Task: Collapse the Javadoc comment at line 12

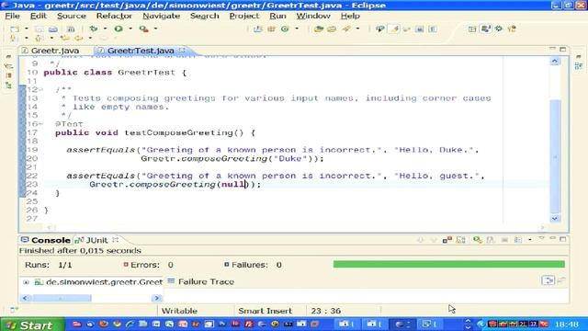Action: pos(40,90)
